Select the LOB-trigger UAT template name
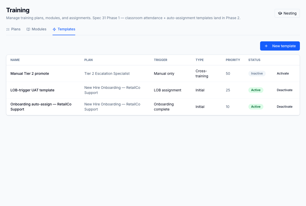 pyautogui.click(x=32, y=90)
